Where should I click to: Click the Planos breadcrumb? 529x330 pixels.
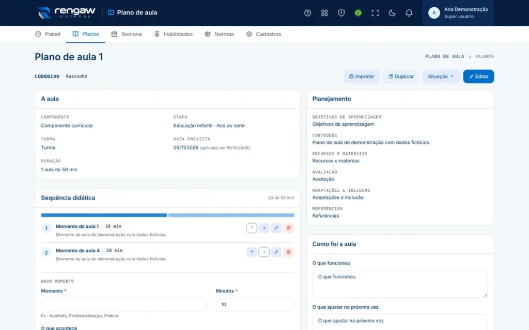[x=485, y=57]
